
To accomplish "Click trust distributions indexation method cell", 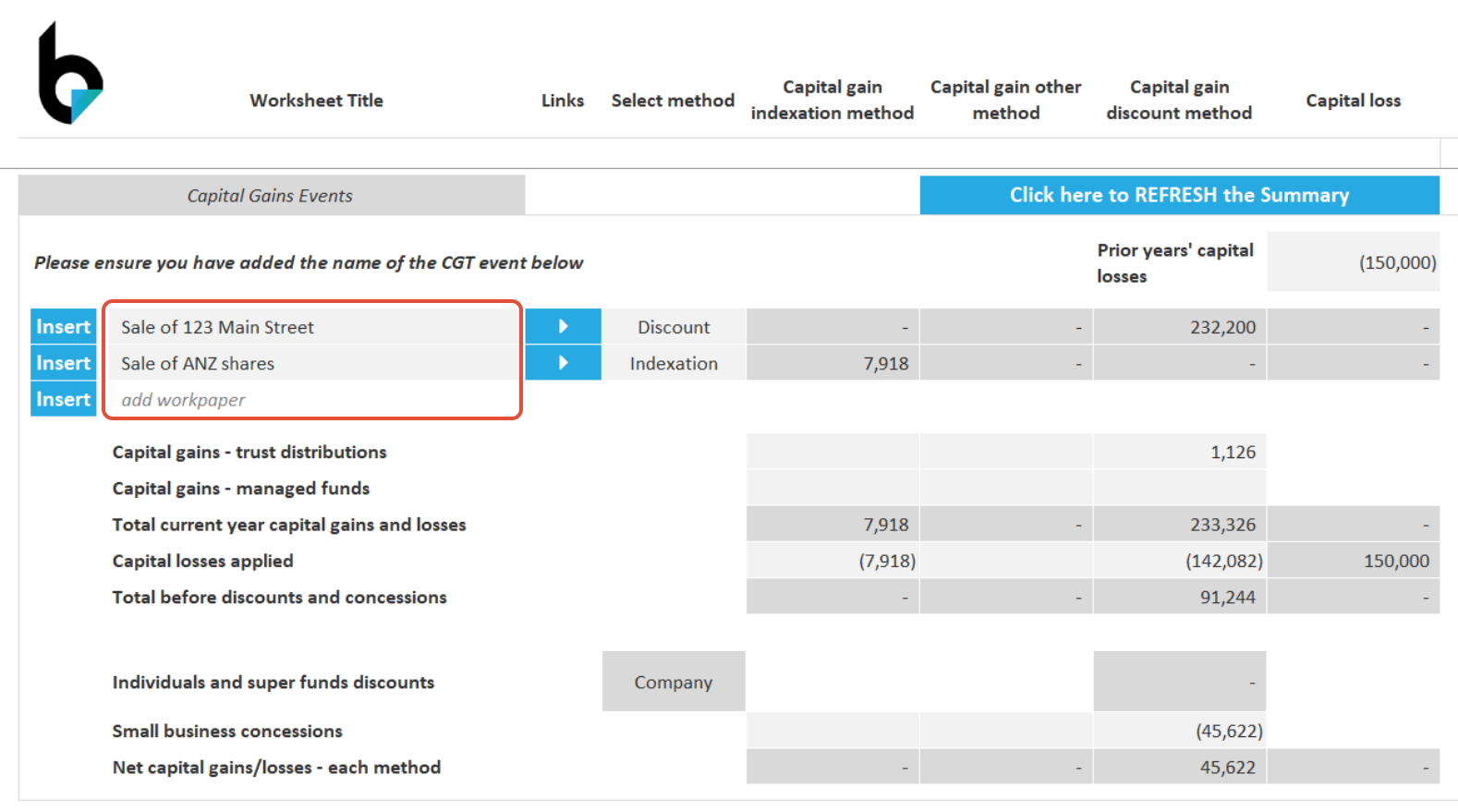I will [x=832, y=452].
